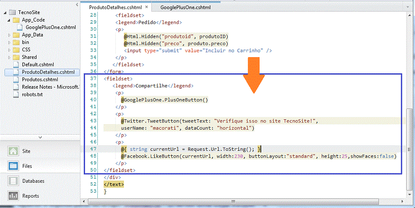Select robots.txt in the file tree
The image size is (415, 208).
32,95
